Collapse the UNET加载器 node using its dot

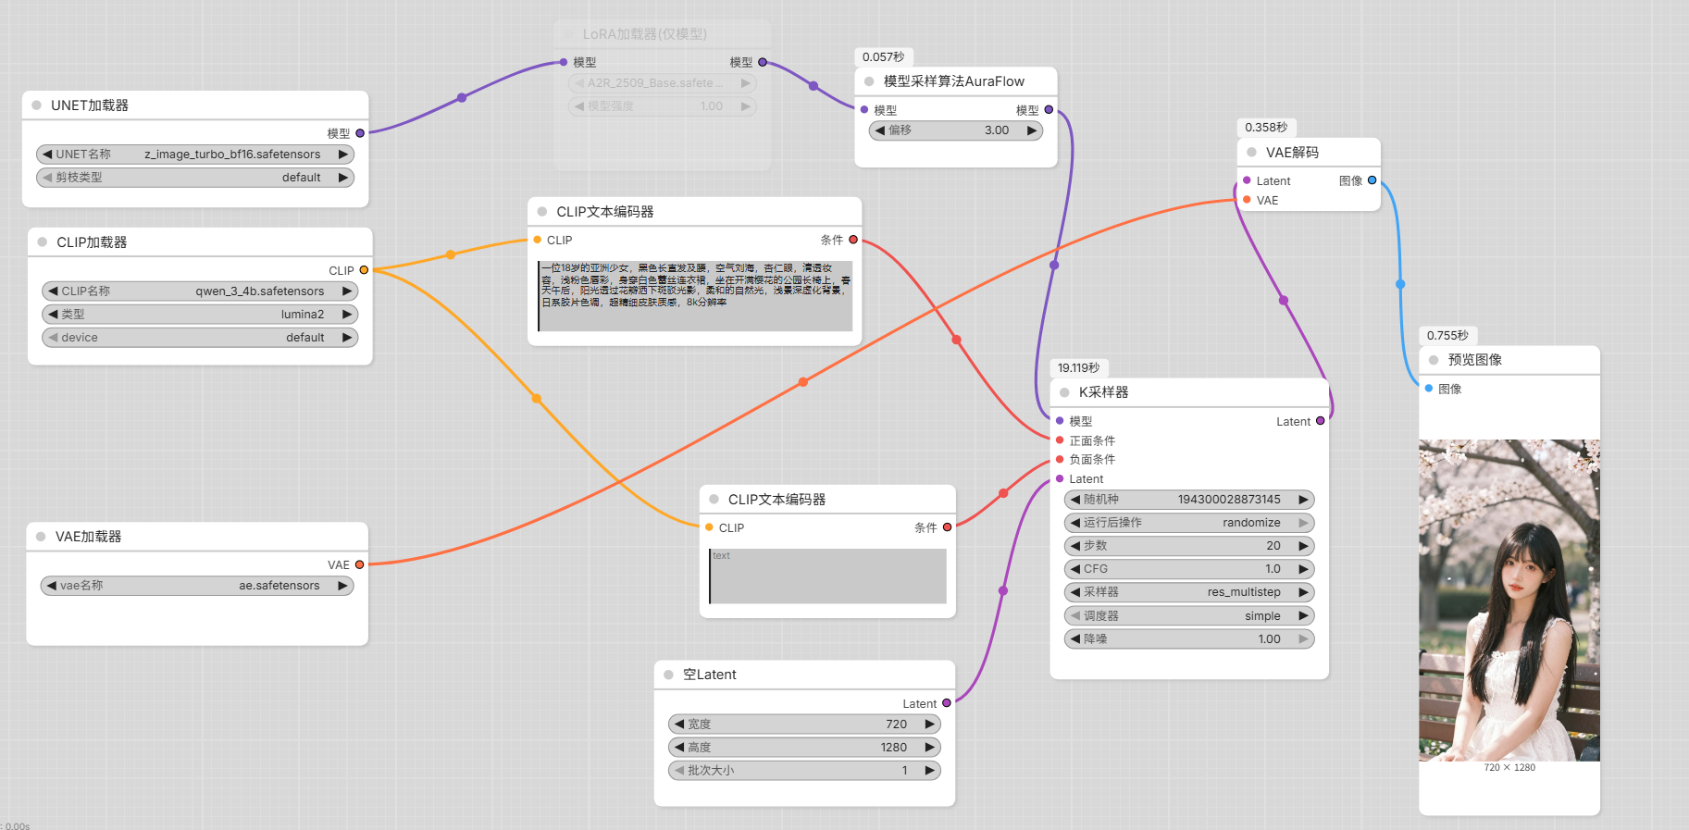pos(37,105)
